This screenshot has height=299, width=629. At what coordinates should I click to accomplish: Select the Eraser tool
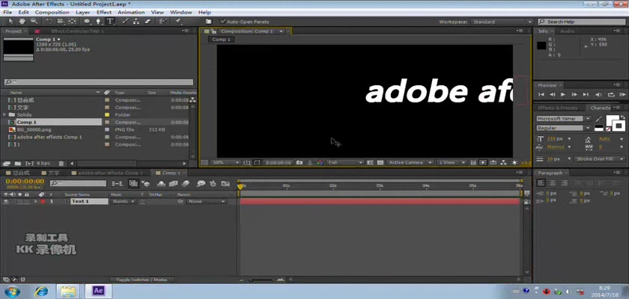tap(148, 21)
